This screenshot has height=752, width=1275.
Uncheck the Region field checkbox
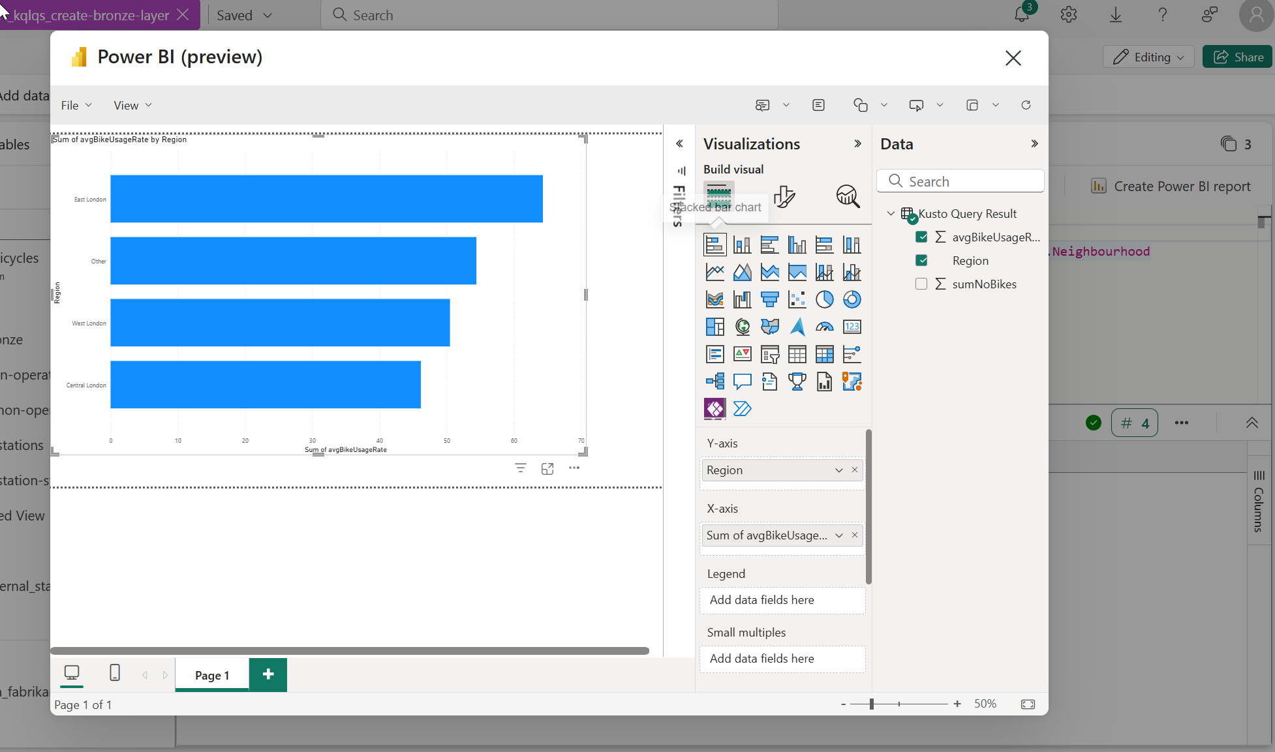pos(921,260)
